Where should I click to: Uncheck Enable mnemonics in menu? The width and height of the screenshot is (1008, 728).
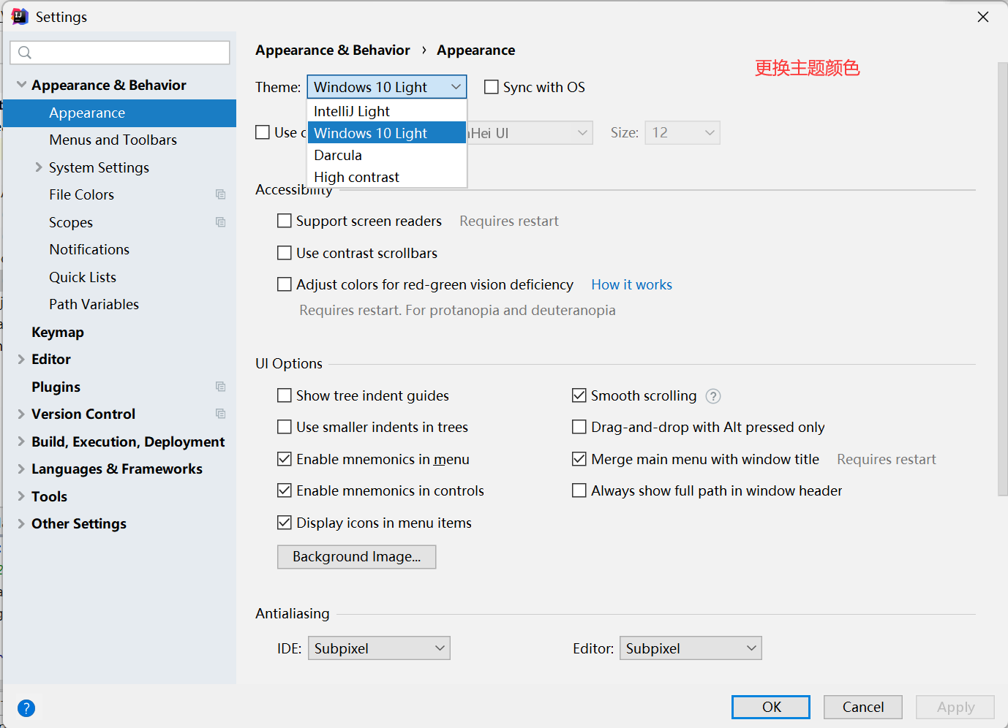click(285, 459)
